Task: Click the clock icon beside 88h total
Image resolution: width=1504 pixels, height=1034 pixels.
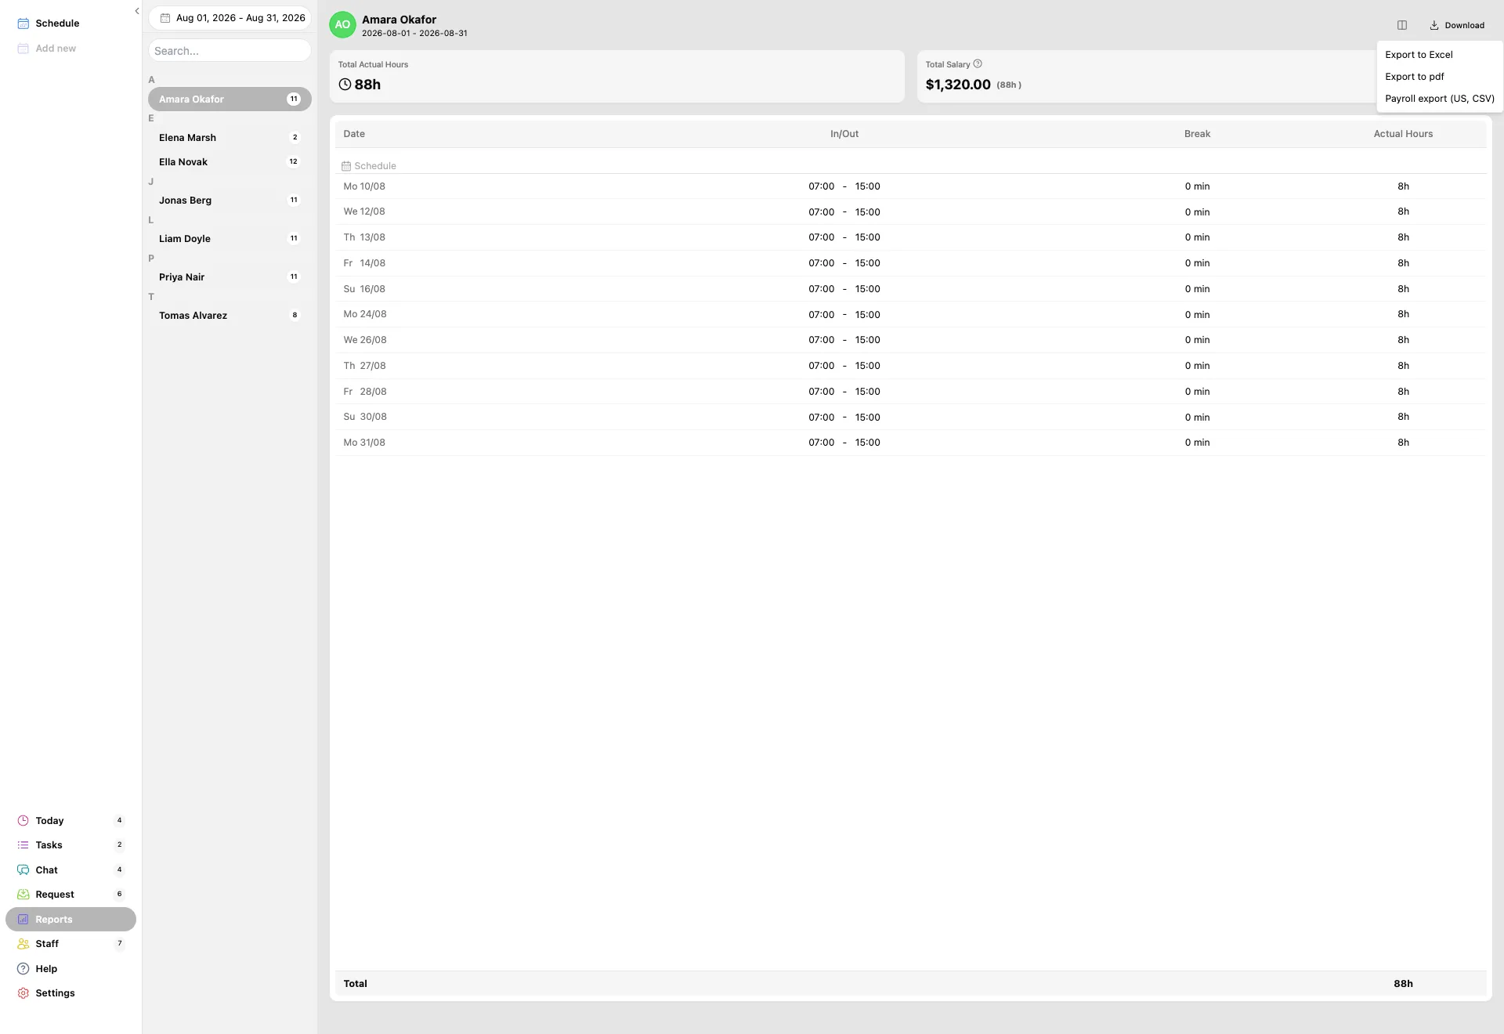Action: 345,85
